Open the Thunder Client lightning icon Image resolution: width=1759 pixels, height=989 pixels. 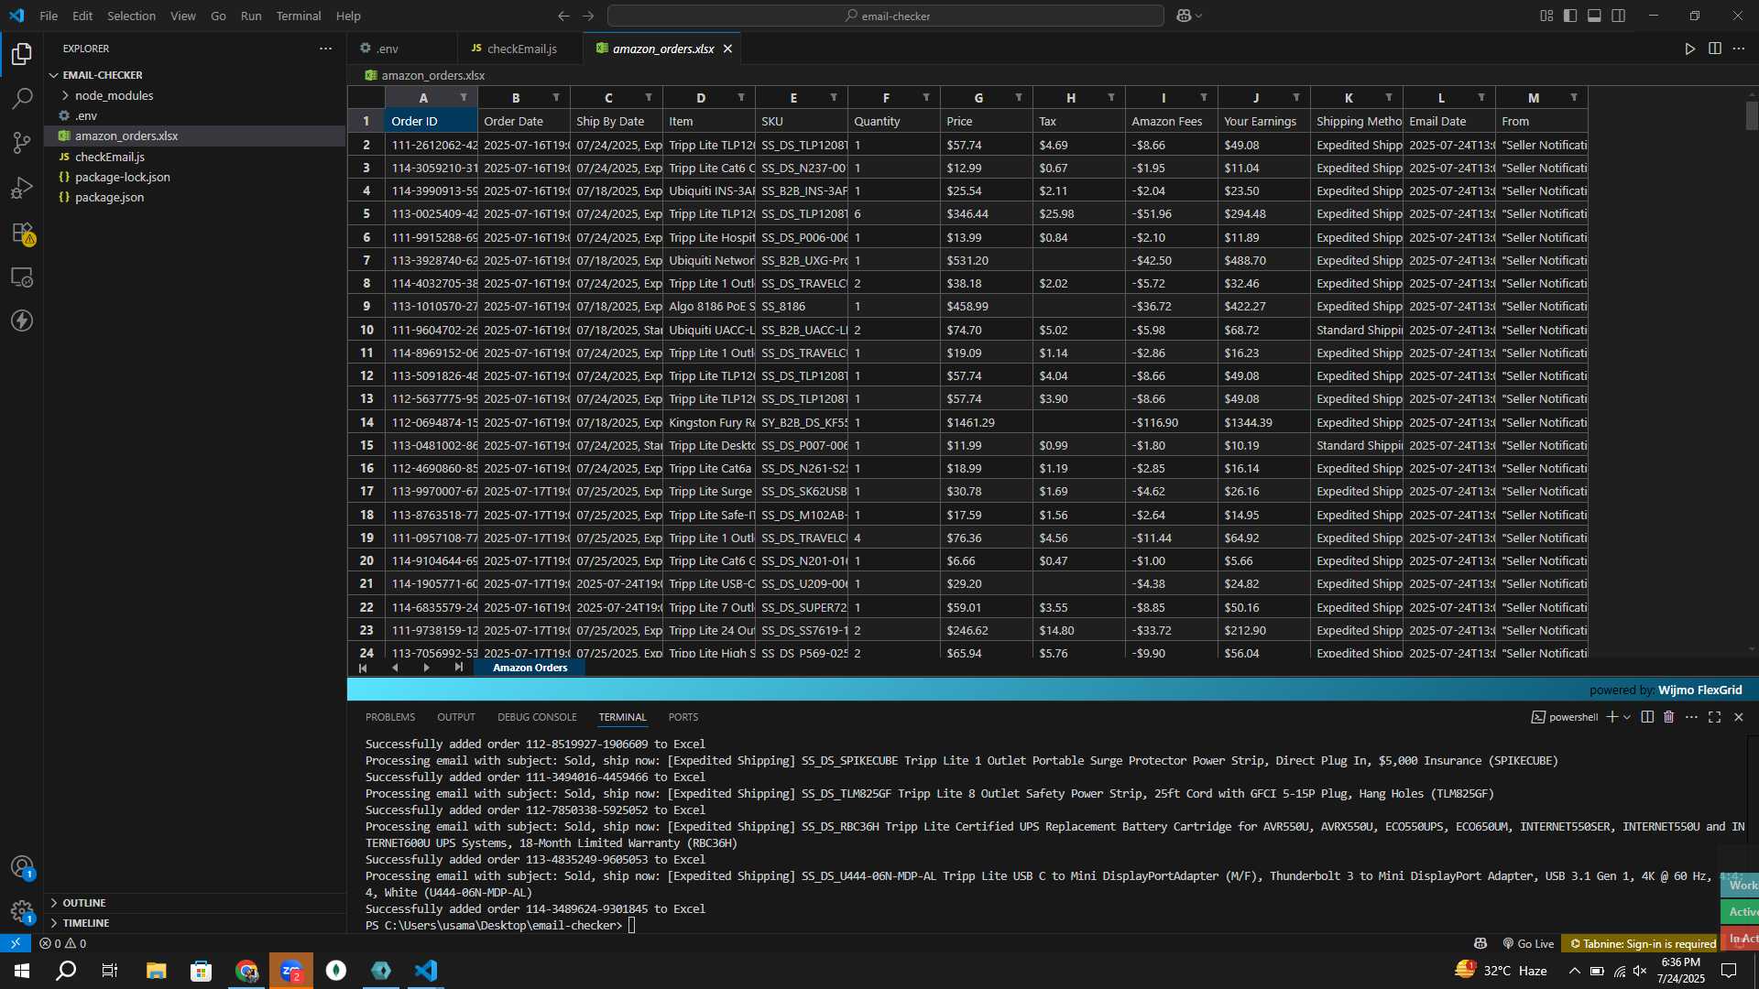22,321
